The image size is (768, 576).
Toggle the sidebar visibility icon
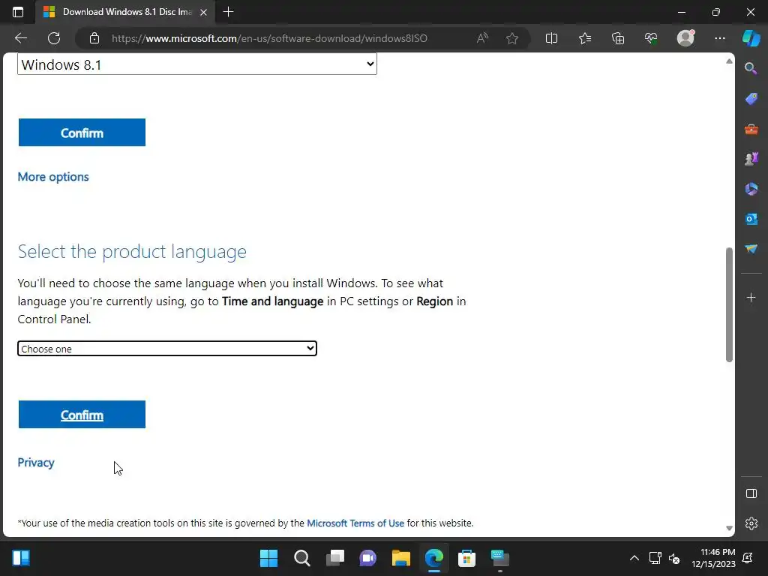click(x=751, y=493)
